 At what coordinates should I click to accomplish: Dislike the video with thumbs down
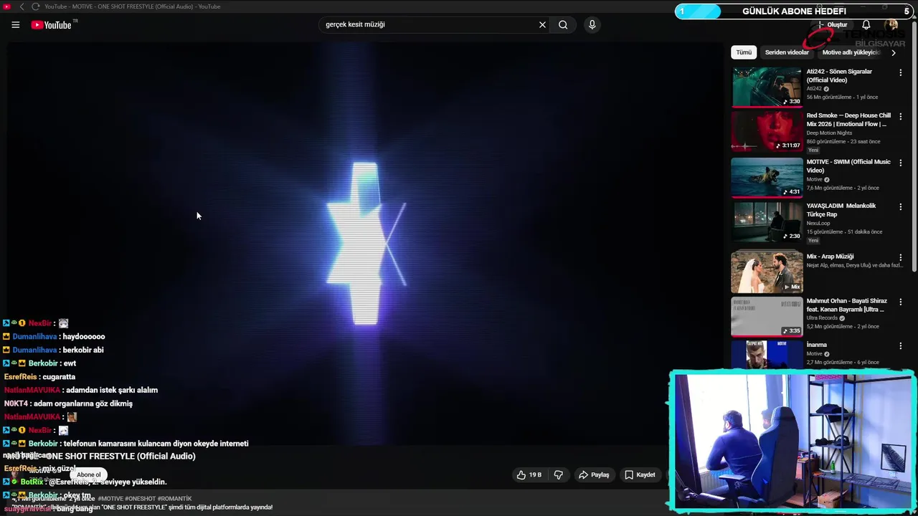pos(558,474)
